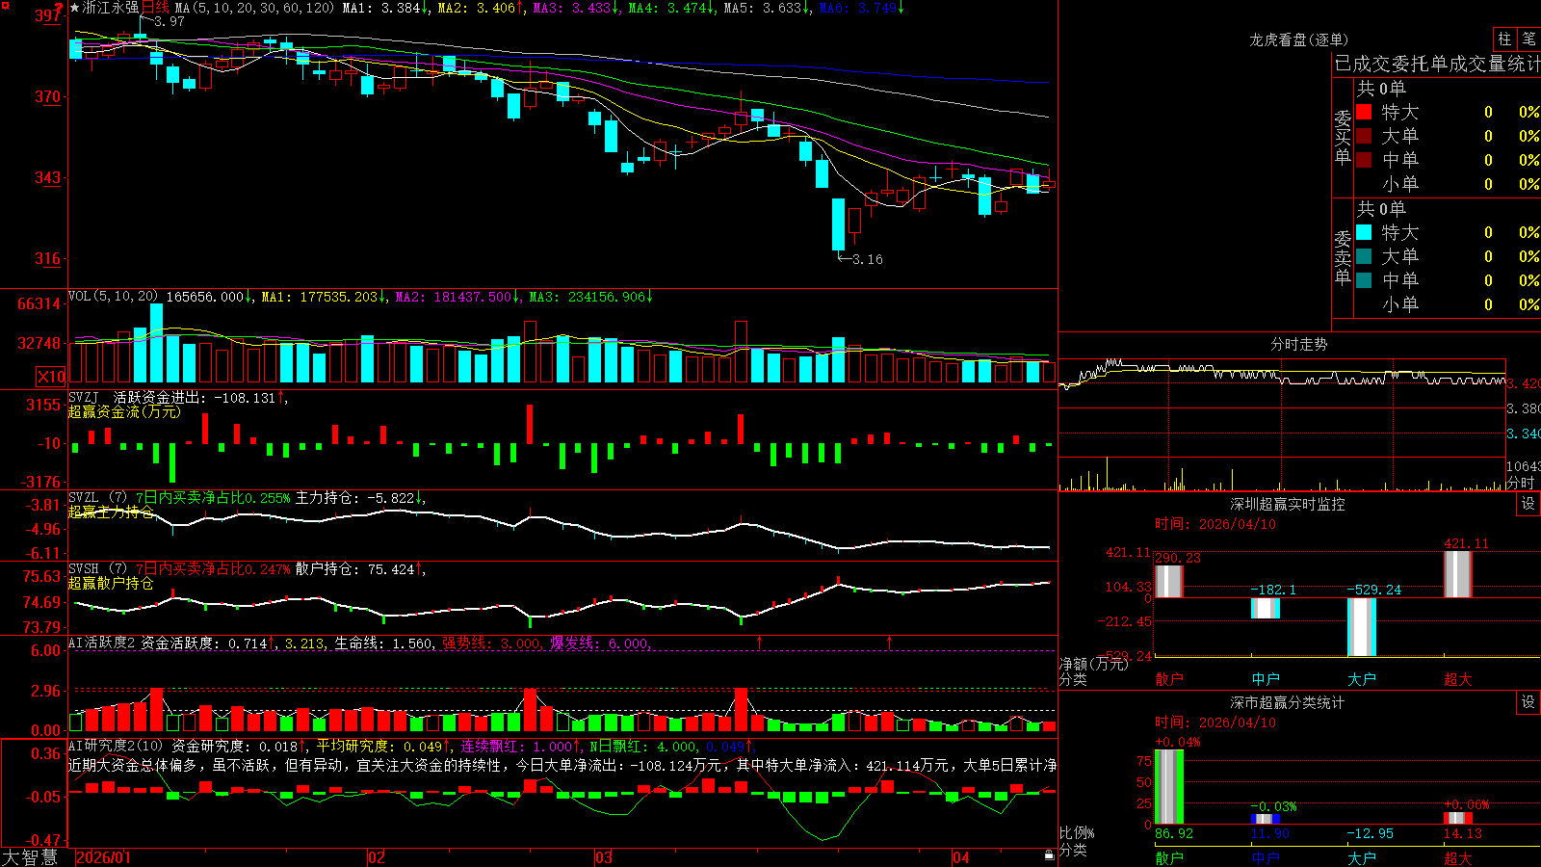1541x867 pixels.
Task: Click the 生命线: 1.560 readout
Action: point(384,643)
